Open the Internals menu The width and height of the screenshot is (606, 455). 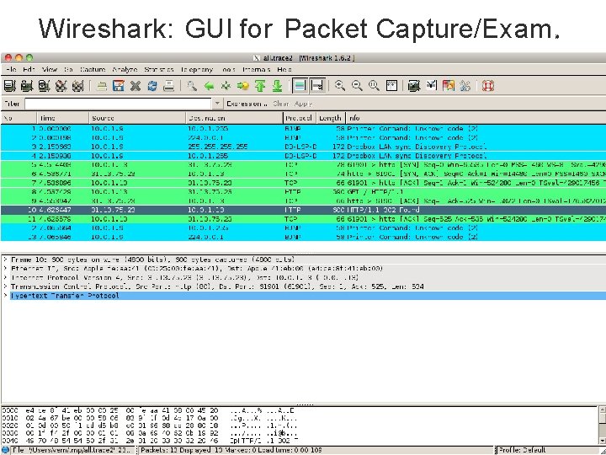coord(256,70)
